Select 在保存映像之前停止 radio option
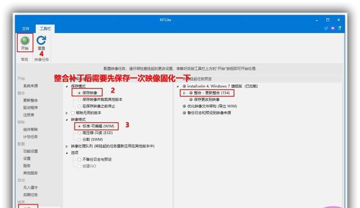 79,106
